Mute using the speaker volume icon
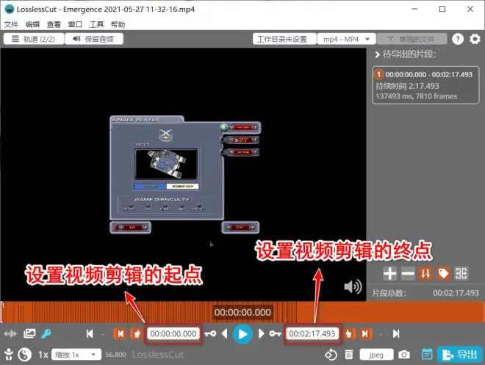485x365 pixels. pyautogui.click(x=353, y=287)
